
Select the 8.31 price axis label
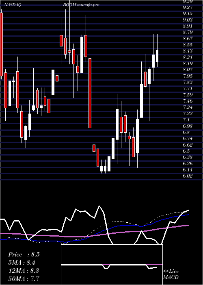(188, 57)
